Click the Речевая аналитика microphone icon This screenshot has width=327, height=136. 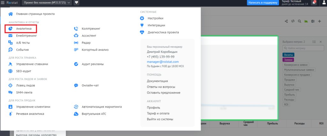coord(11,114)
